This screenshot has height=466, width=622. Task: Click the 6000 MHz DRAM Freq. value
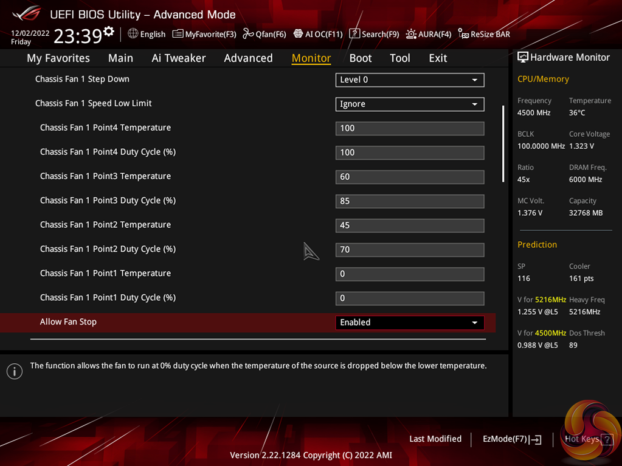coord(586,179)
